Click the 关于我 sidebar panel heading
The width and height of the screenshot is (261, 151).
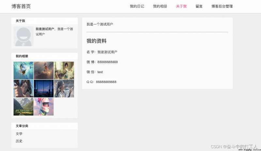coord(20,21)
